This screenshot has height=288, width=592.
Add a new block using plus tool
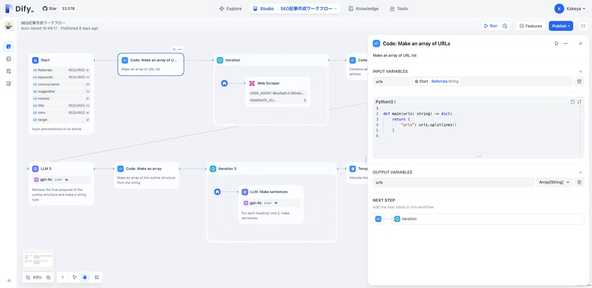(62, 277)
